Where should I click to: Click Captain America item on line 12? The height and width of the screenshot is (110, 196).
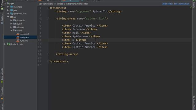pos(84,47)
